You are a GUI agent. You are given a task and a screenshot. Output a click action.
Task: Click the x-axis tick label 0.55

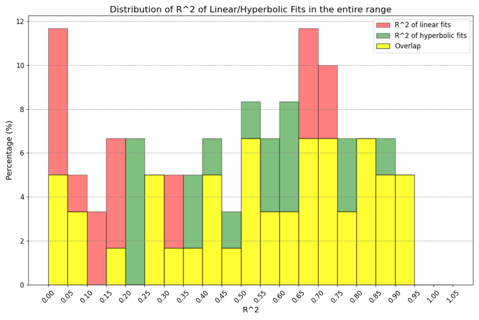coord(259,297)
